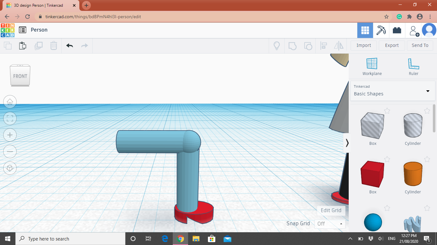Favorite the Scribble with star
The image size is (437, 245).
(427, 208)
